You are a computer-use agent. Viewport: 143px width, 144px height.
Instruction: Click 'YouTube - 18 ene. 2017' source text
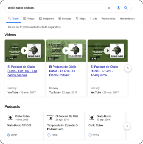(21, 93)
